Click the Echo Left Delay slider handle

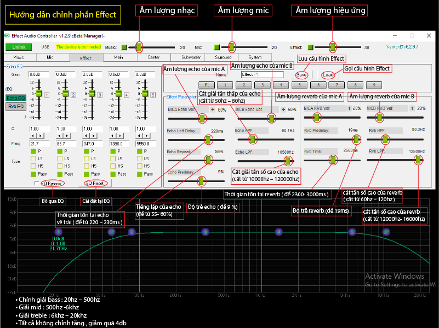point(208,139)
